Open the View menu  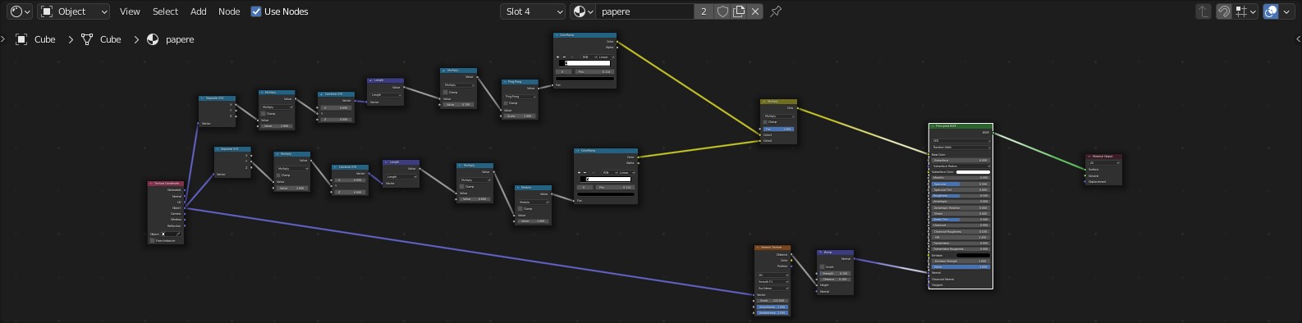(130, 11)
